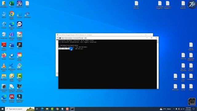Select the Syntaks Cisco text file

pyautogui.click(x=191, y=77)
